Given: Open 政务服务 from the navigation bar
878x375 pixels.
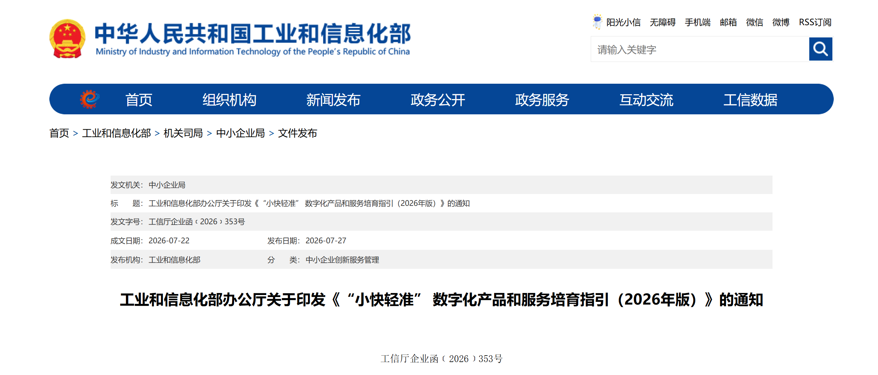Looking at the screenshot, I should 542,100.
